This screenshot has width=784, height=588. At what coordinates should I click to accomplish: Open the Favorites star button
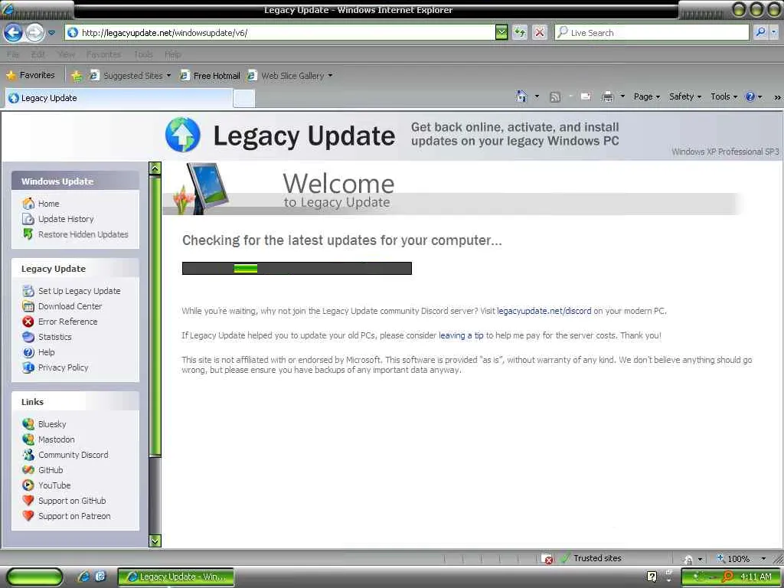(31, 75)
